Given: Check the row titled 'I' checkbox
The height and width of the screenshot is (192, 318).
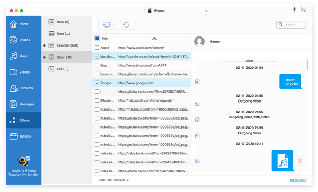Looking at the screenshot, I should click(x=97, y=92).
